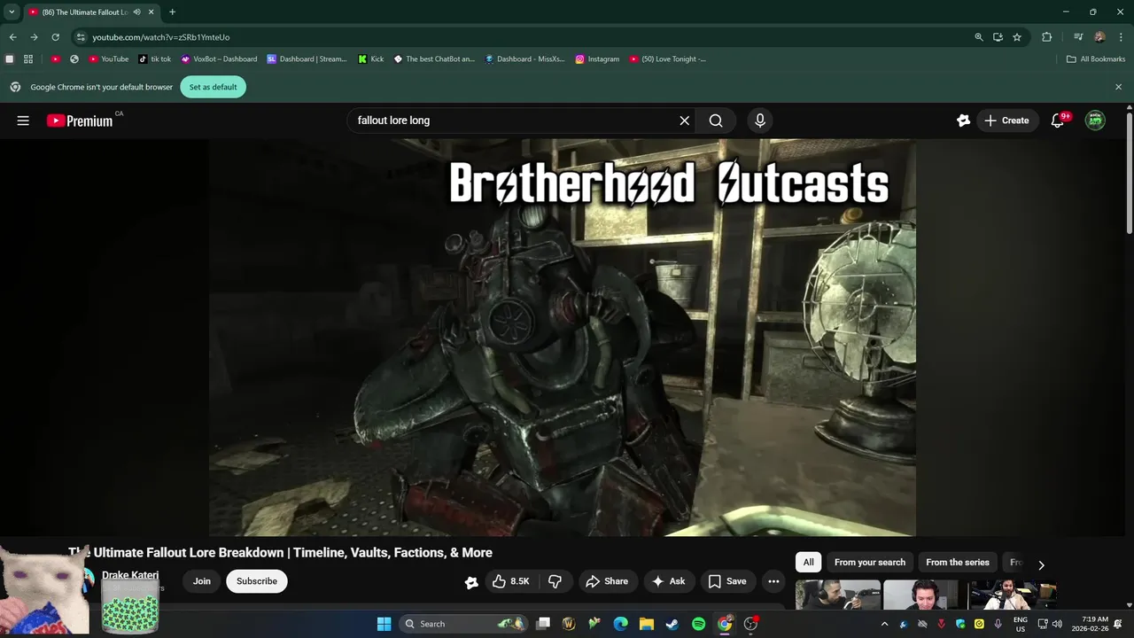This screenshot has width=1134, height=638.
Task: Click the address bar URL
Action: click(161, 37)
